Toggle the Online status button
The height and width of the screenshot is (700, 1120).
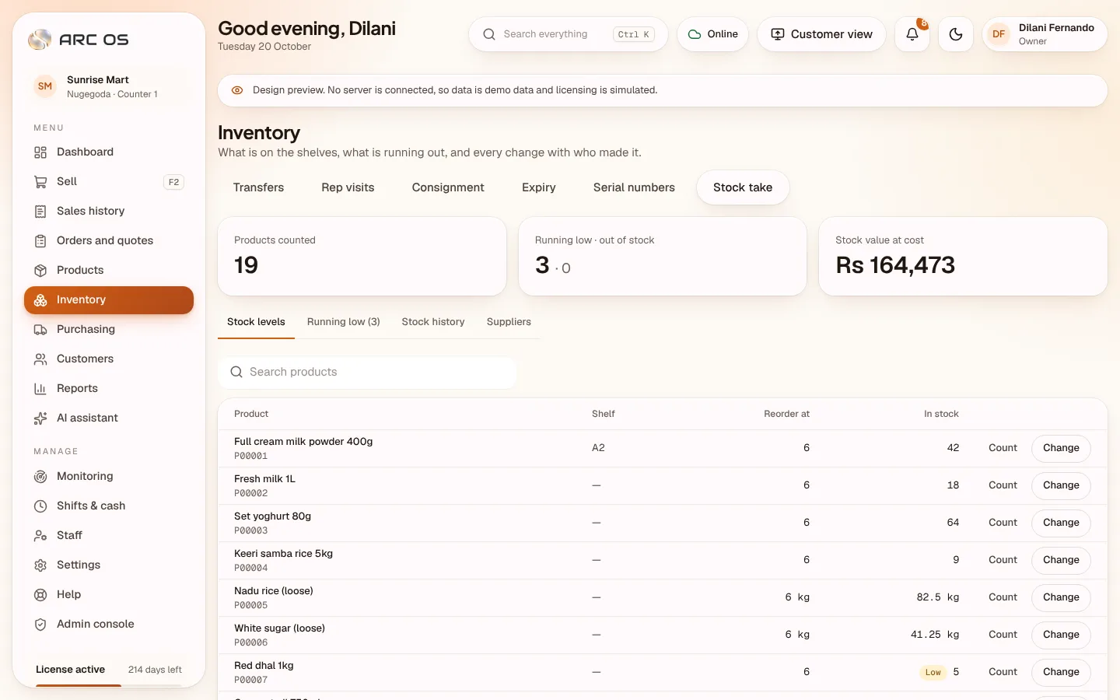point(712,34)
